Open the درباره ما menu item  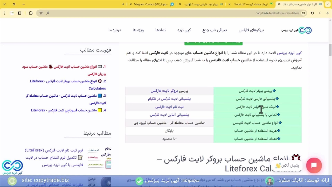[x=115, y=30]
